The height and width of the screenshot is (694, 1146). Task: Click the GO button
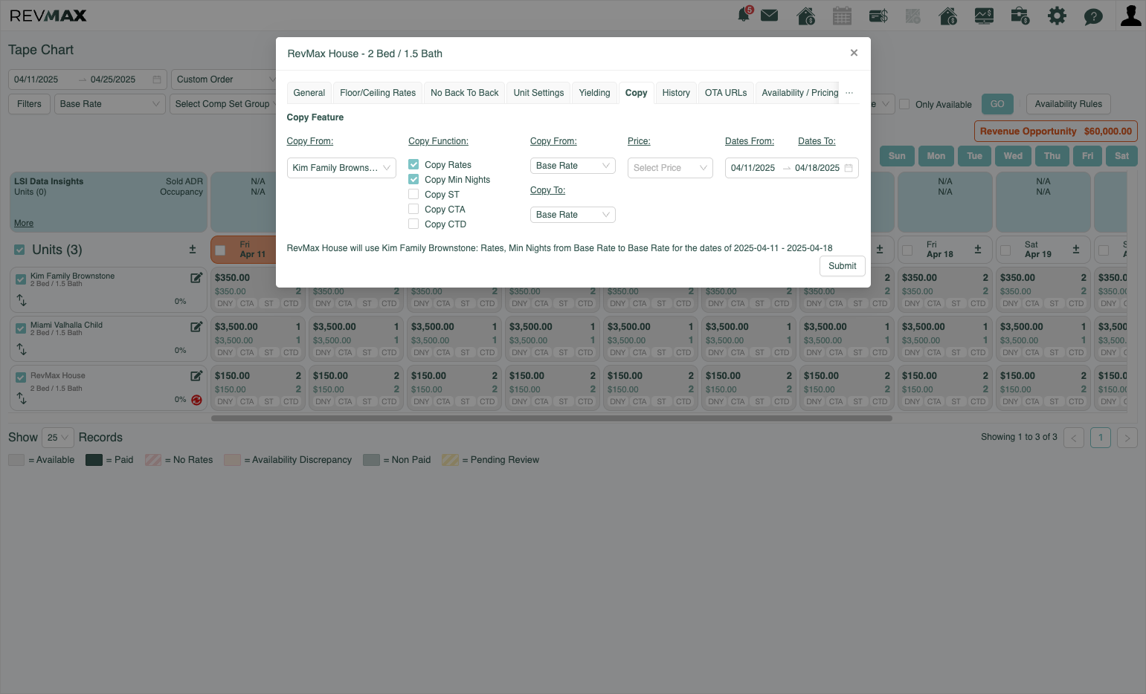tap(997, 104)
